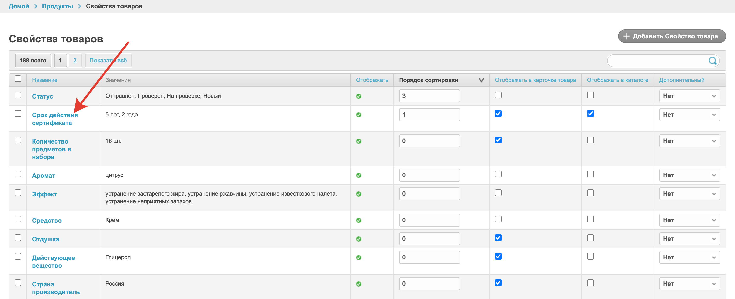Go to page 2 of the list
This screenshot has height=299, width=735.
coord(75,61)
